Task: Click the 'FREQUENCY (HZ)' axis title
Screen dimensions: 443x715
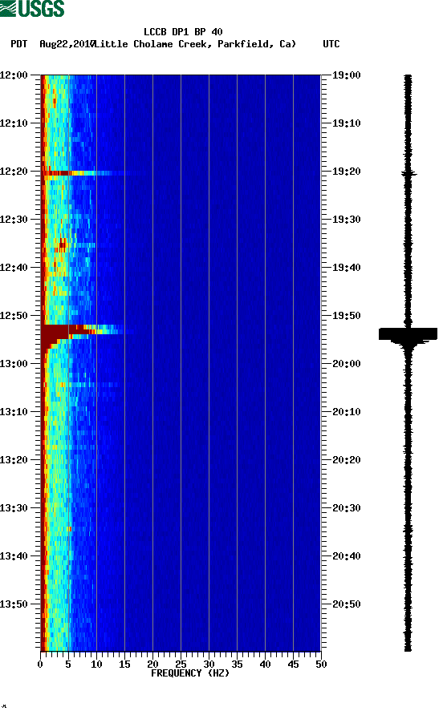Action: (x=190, y=673)
